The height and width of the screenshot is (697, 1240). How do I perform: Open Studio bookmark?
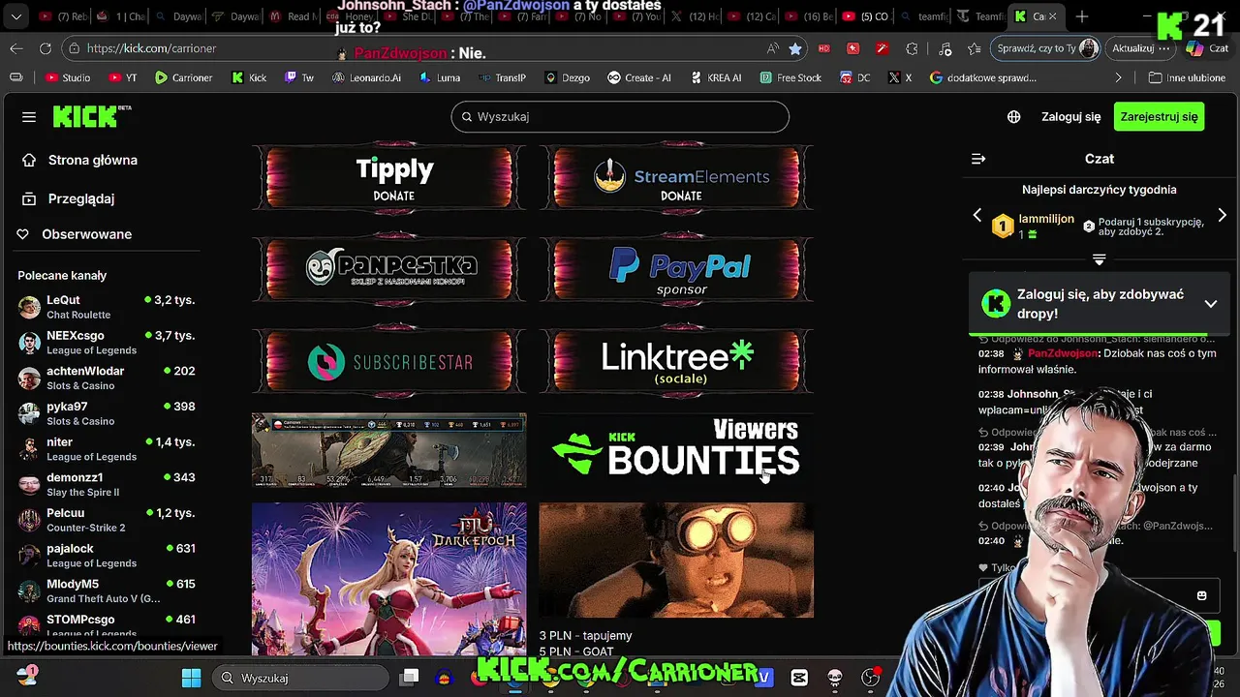point(67,77)
